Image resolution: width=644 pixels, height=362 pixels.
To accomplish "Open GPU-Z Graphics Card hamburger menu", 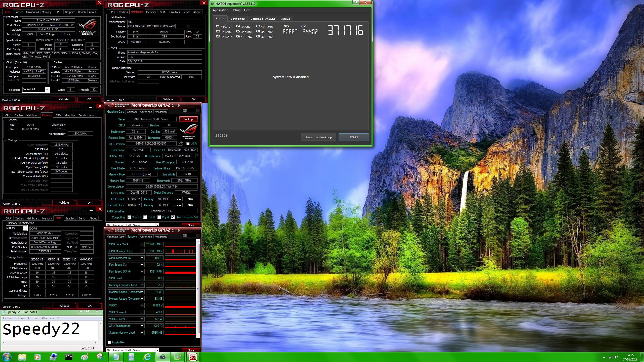I will pos(198,111).
